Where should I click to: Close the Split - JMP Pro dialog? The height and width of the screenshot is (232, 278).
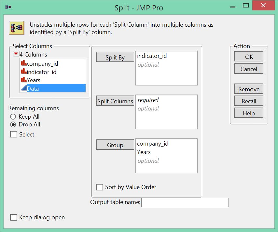click(x=263, y=5)
